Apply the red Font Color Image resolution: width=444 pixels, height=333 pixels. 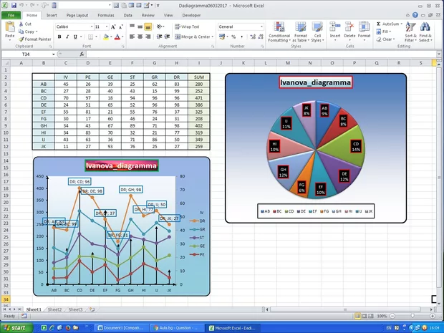click(117, 37)
